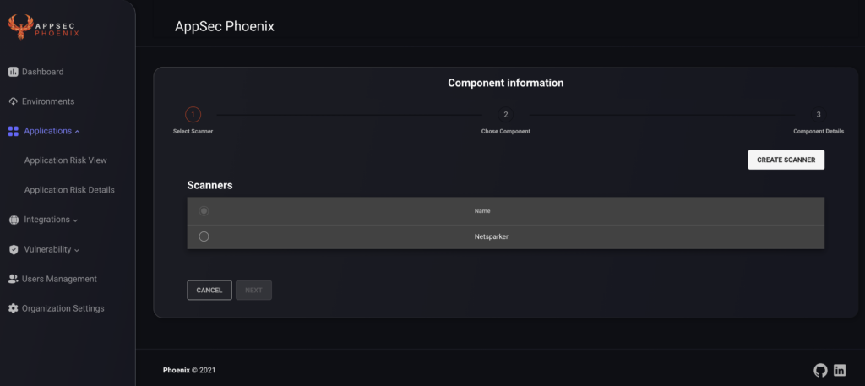Click the Scanners heading
This screenshot has height=386, width=865.
[209, 185]
